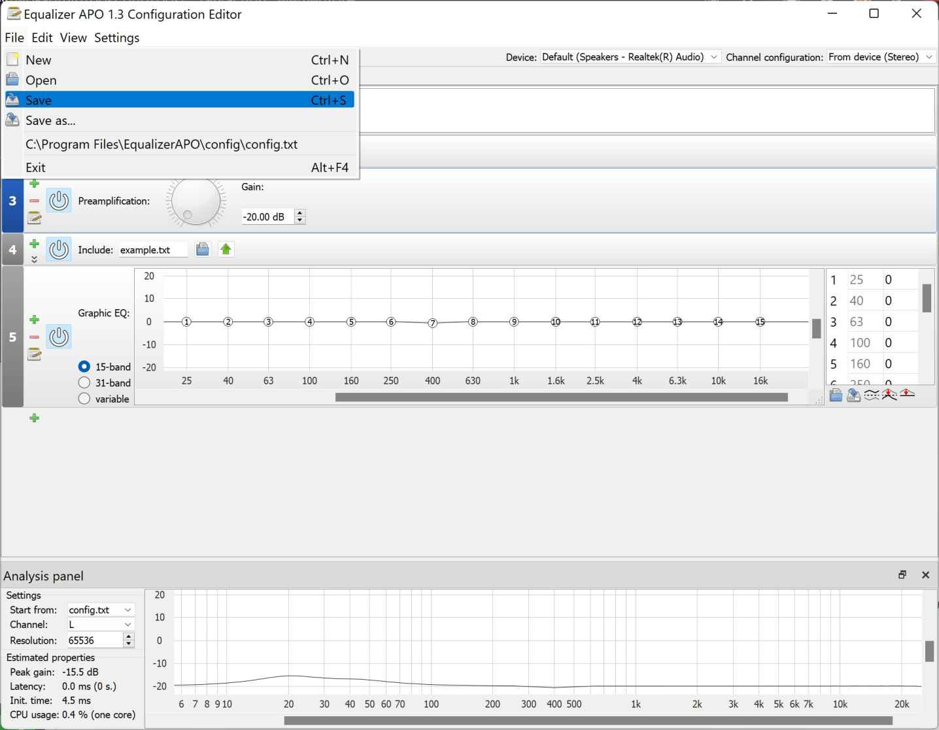Open the comment editor for Preamplification
The width and height of the screenshot is (939, 730).
pyautogui.click(x=35, y=219)
